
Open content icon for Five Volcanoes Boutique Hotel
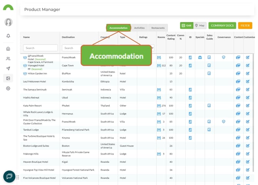pyautogui.click(x=238, y=178)
